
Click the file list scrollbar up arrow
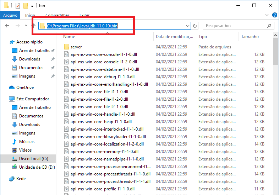pos(275,35)
